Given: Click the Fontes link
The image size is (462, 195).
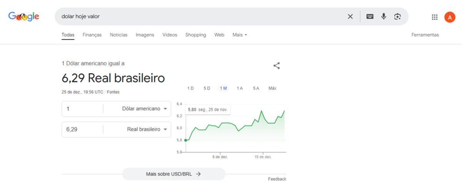Looking at the screenshot, I should (x=113, y=92).
